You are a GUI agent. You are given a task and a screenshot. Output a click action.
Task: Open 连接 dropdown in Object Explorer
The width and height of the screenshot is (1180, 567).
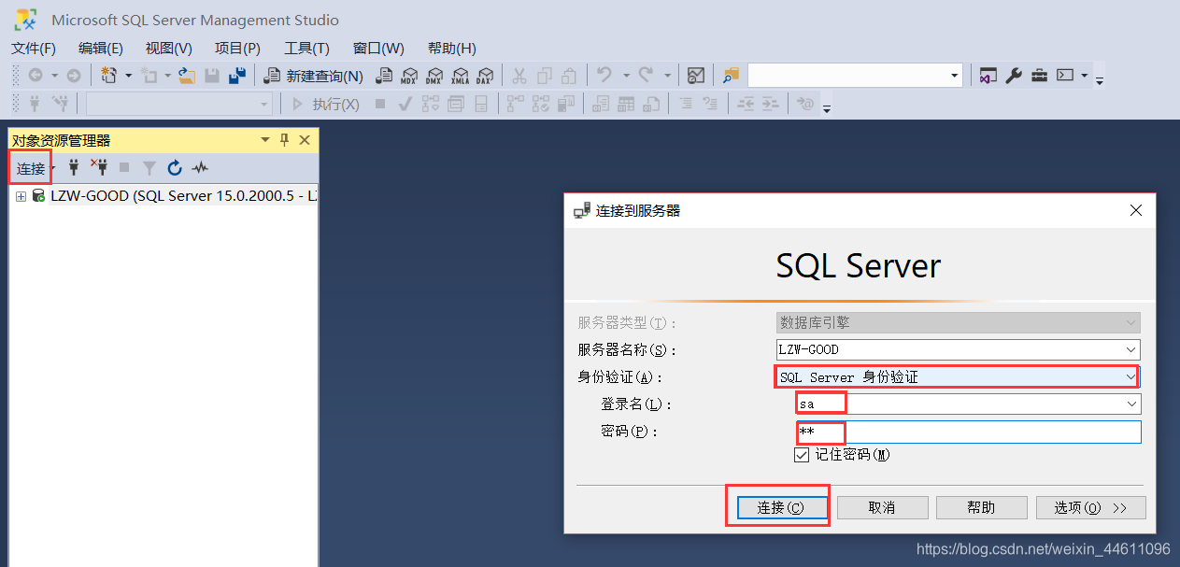53,168
